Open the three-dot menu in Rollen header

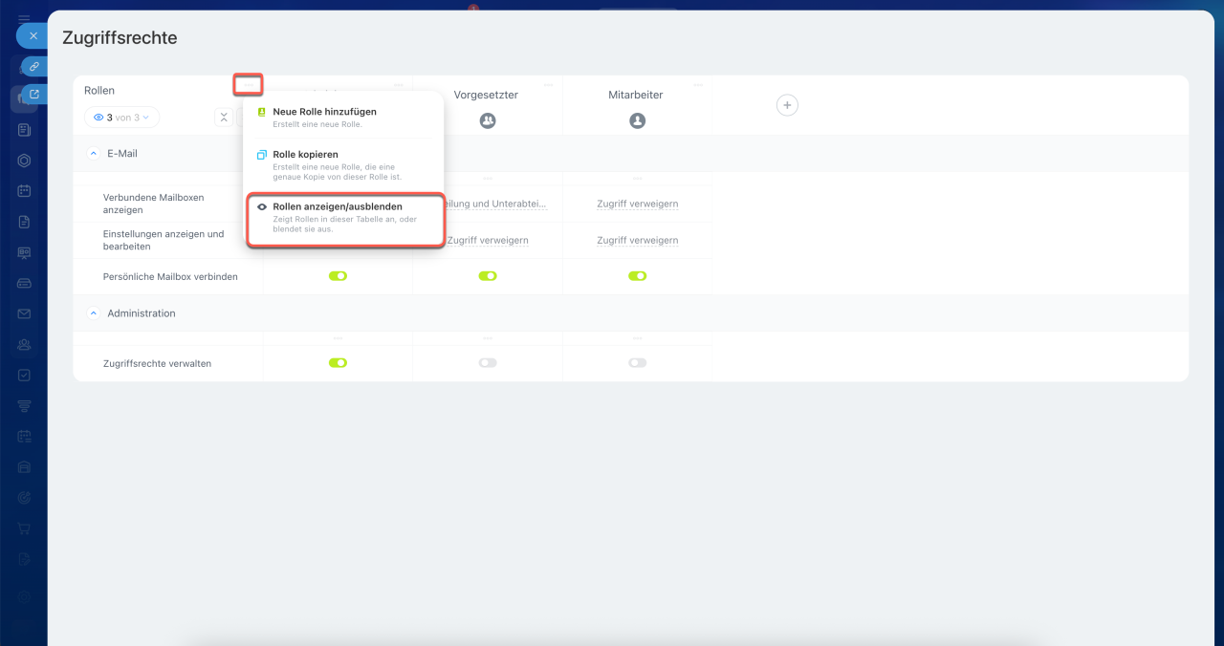(249, 85)
